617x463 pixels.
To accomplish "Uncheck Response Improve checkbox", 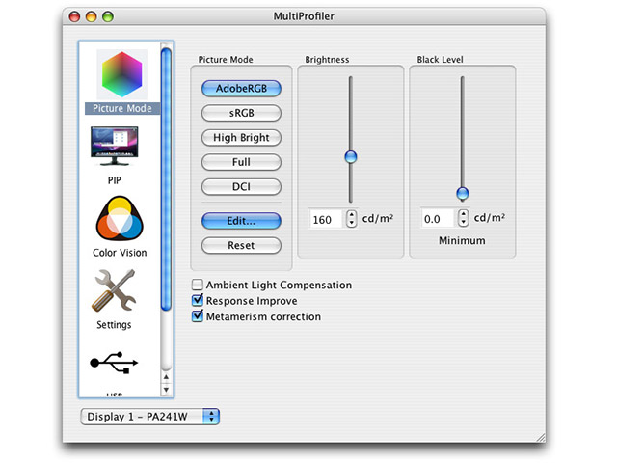I will click(197, 300).
